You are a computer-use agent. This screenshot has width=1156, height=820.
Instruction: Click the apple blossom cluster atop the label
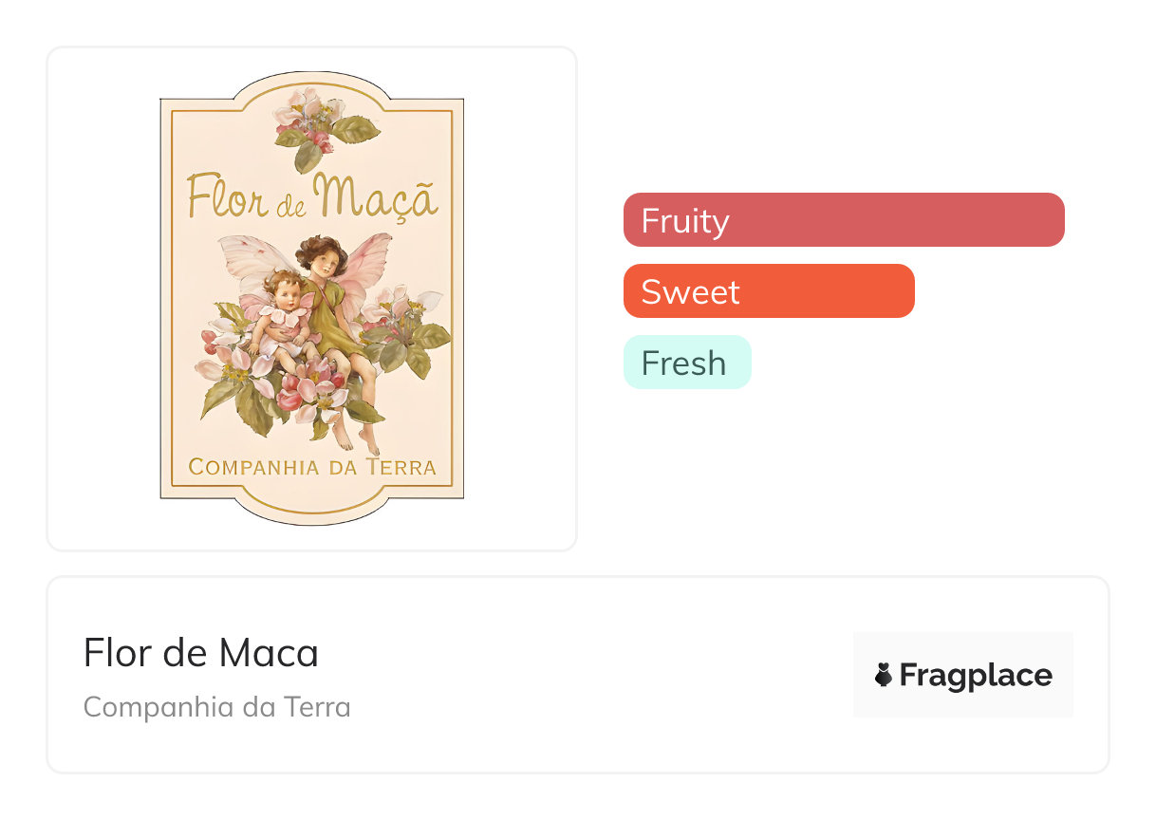pos(313,123)
